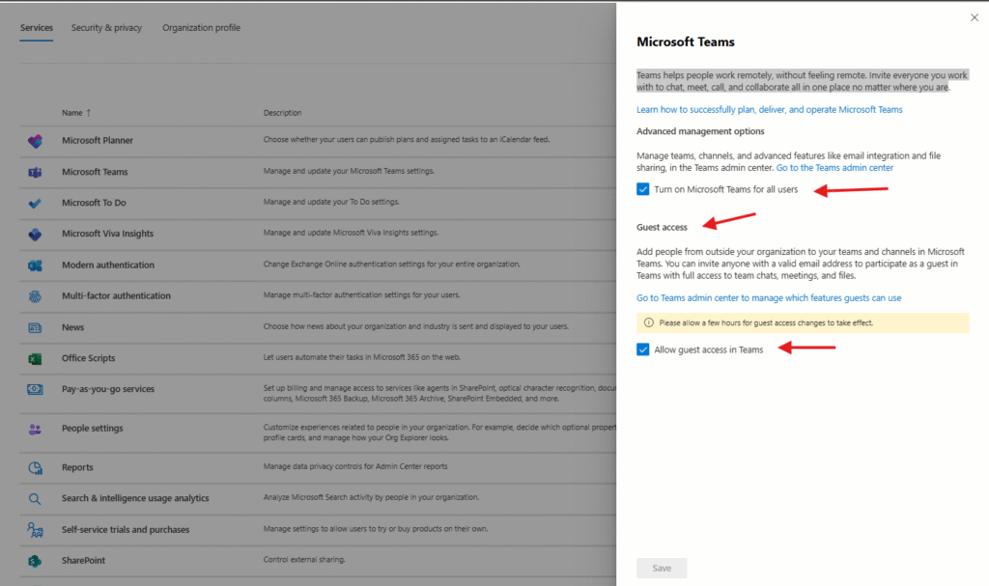
Task: Close the Microsoft Teams settings panel
Action: 974,17
